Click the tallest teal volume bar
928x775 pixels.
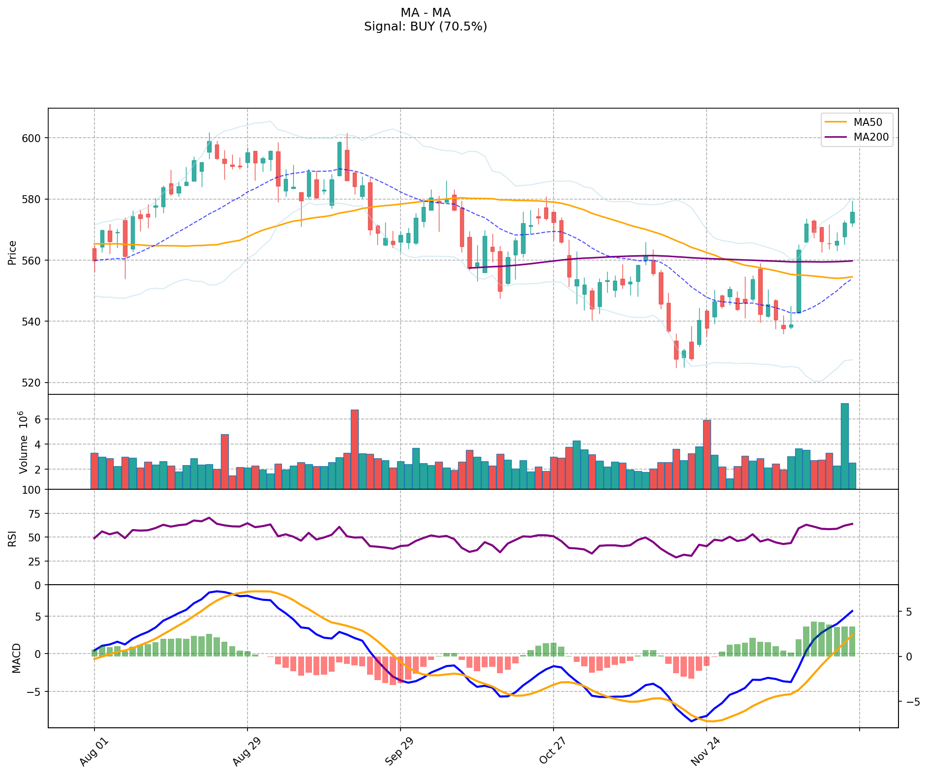[844, 446]
